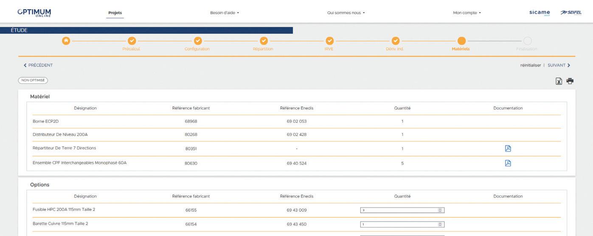
Task: Click the home step icon
Action: tap(66, 41)
